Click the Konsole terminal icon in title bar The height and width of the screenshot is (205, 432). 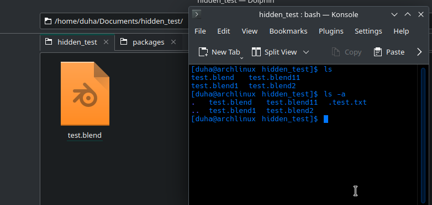click(197, 14)
